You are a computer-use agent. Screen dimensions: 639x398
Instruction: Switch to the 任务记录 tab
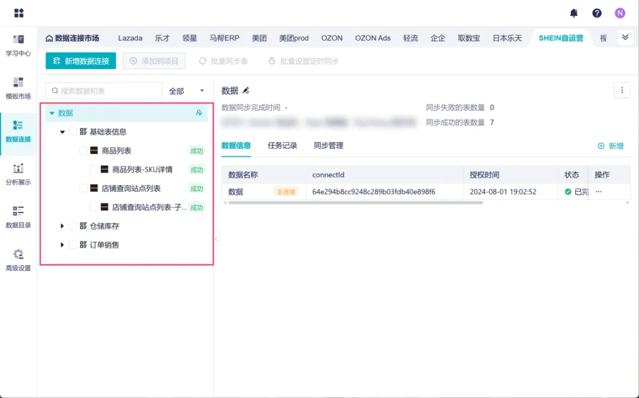click(282, 145)
